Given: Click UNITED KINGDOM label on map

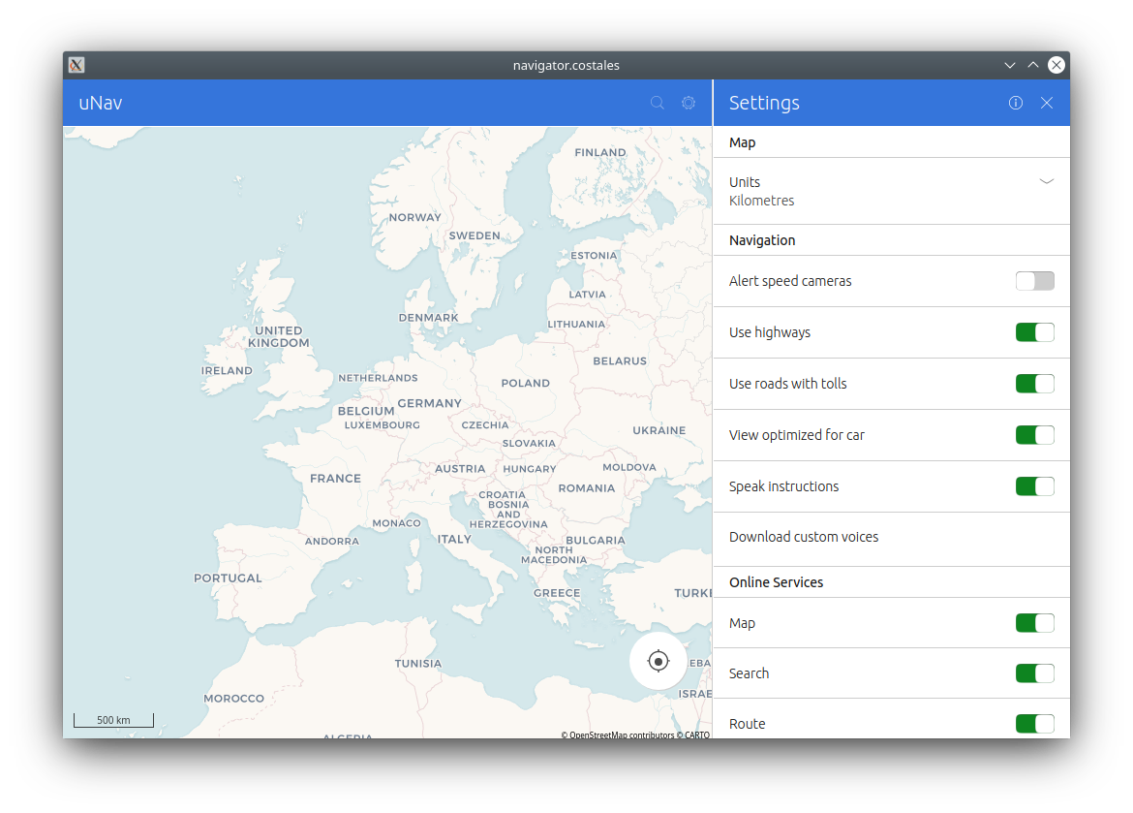Looking at the screenshot, I should click(278, 336).
